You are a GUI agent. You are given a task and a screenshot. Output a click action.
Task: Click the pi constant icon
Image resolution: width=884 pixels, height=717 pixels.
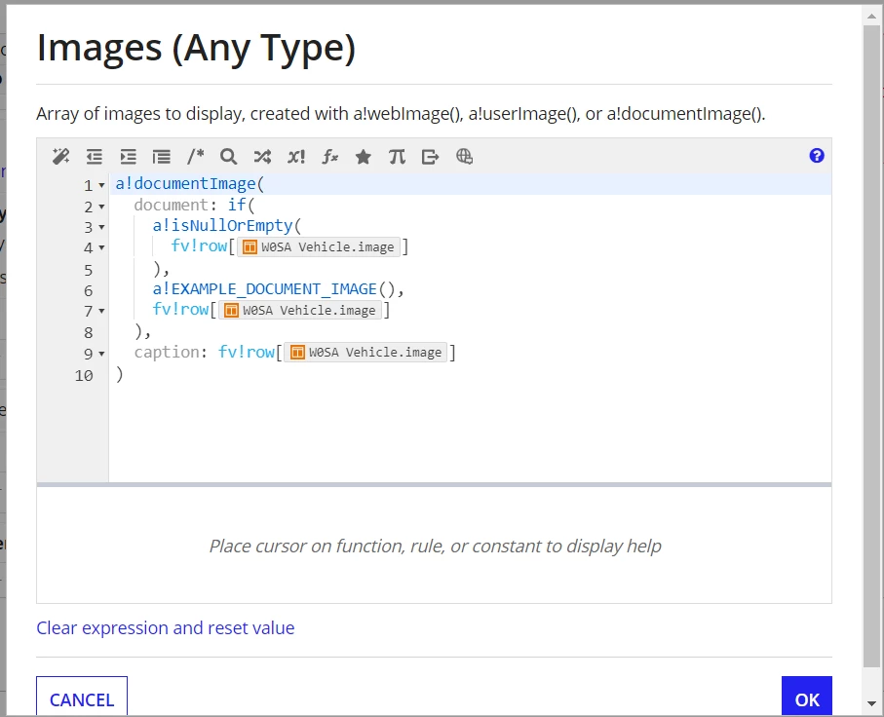coord(397,156)
